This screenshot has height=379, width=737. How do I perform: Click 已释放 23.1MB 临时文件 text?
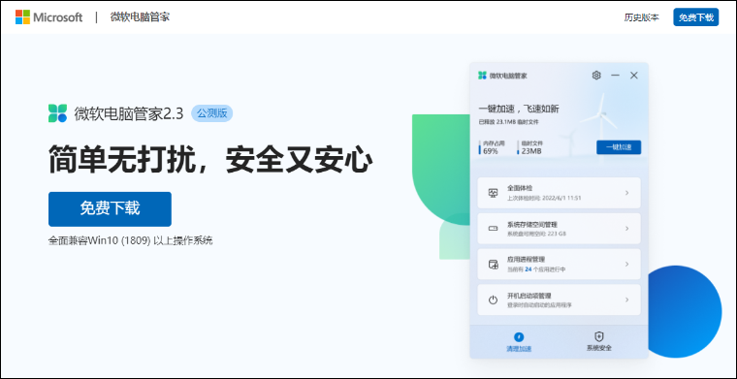[x=508, y=121]
